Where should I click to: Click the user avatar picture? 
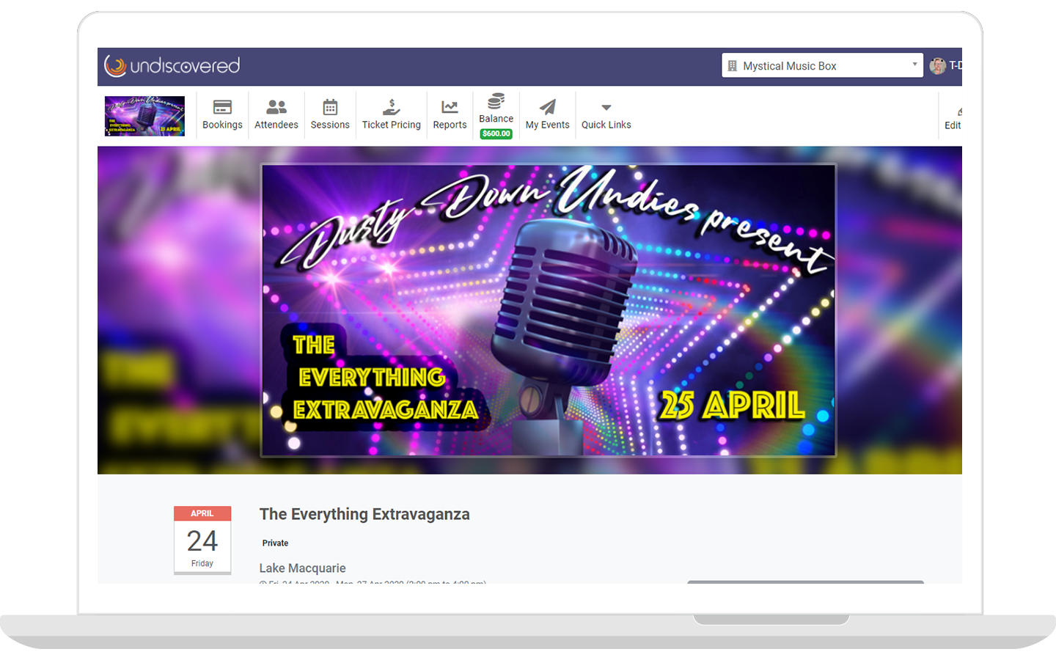click(x=937, y=66)
